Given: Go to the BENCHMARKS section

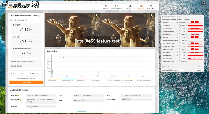Looking at the screenshot, I should 116,7.
